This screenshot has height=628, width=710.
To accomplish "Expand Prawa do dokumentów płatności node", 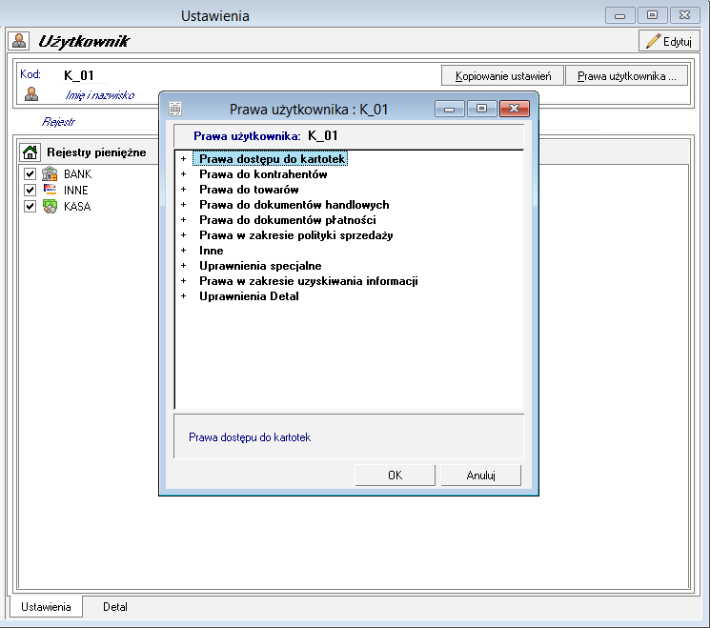I will pyautogui.click(x=183, y=220).
